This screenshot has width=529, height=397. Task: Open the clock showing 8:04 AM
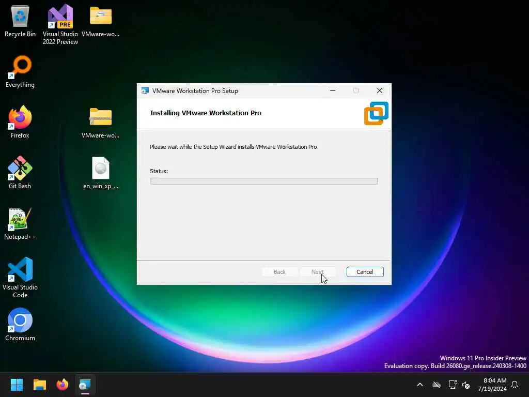tap(492, 385)
